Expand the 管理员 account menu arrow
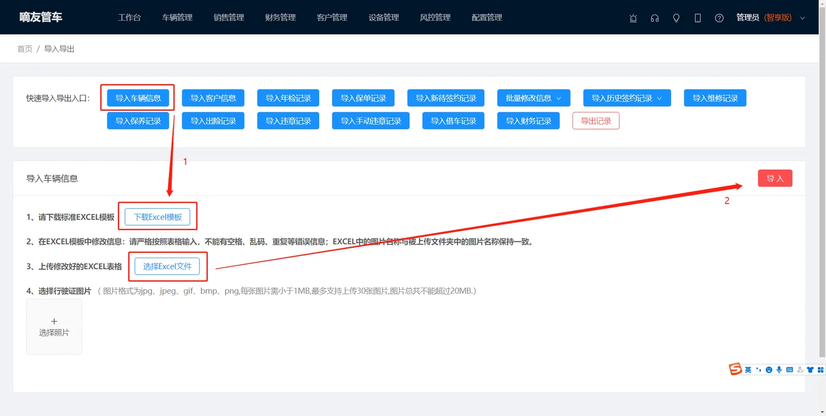This screenshot has height=416, width=826. tap(802, 18)
